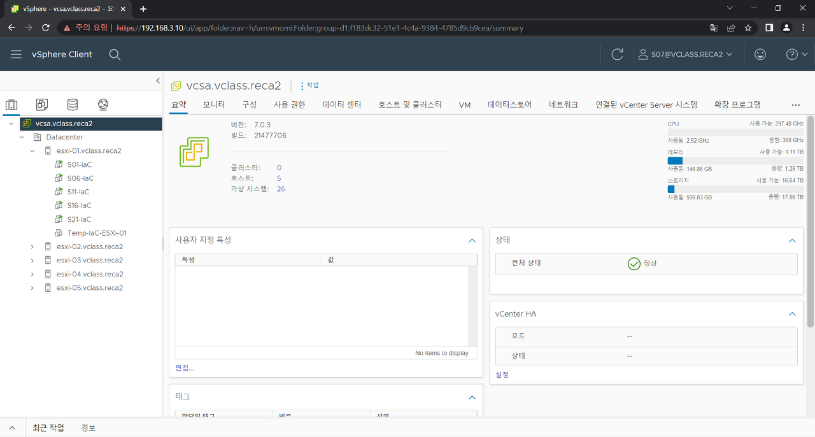Expand the esxi-04.vclass.reca2 node
The image size is (815, 437).
[x=32, y=274]
